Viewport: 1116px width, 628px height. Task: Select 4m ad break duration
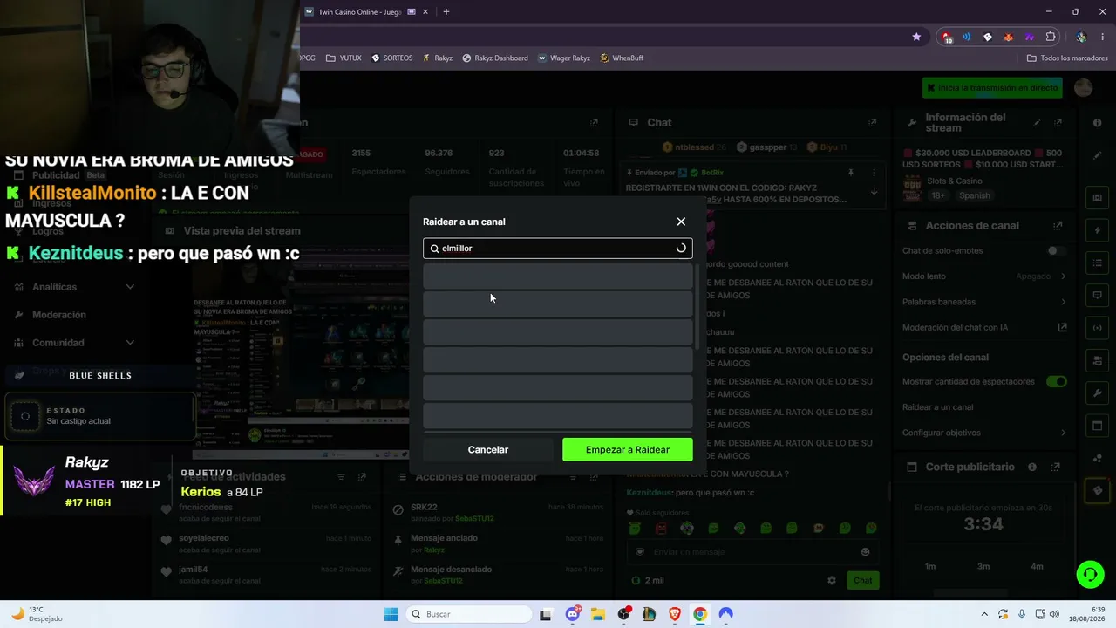1037,567
